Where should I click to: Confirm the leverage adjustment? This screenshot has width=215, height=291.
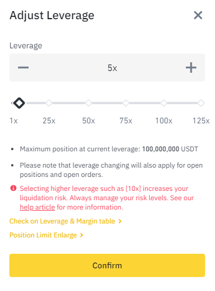pos(107,265)
